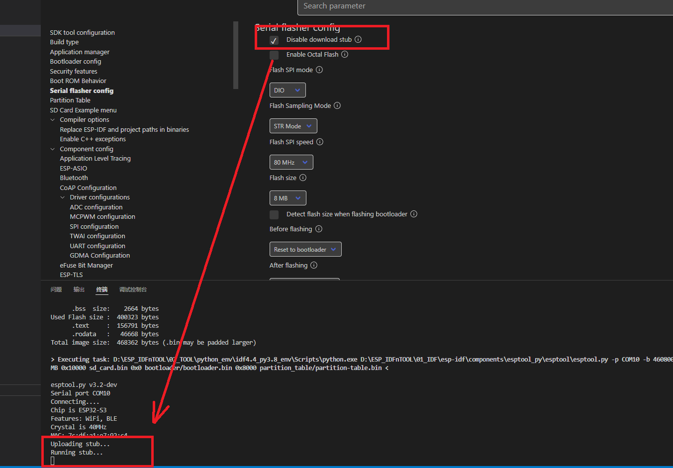This screenshot has width=673, height=468.
Task: Click the After flashing info icon
Action: coord(313,265)
